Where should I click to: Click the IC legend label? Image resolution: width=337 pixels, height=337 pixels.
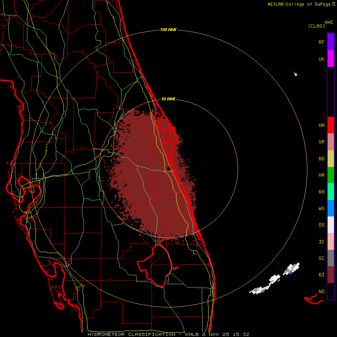[321, 242]
